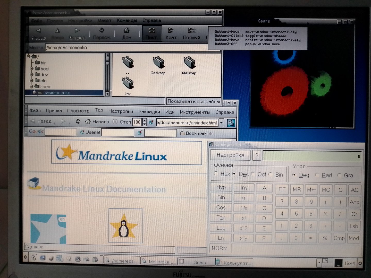The width and height of the screenshot is (371, 278).
Task: Open the Макет menu in file manager
Action: tap(104, 20)
